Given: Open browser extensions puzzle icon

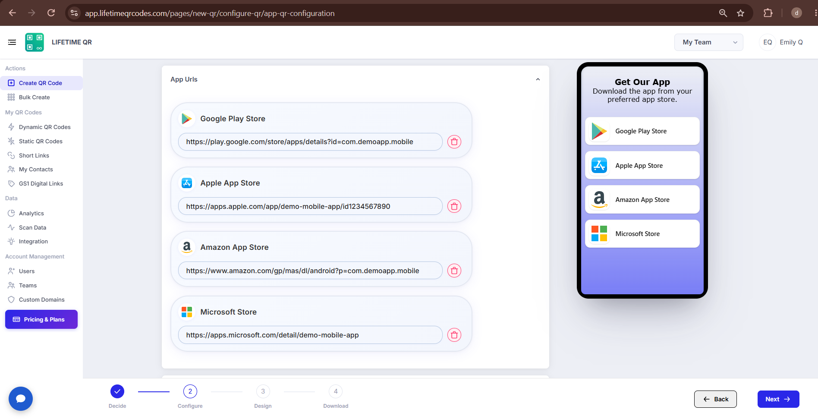Looking at the screenshot, I should coord(768,13).
